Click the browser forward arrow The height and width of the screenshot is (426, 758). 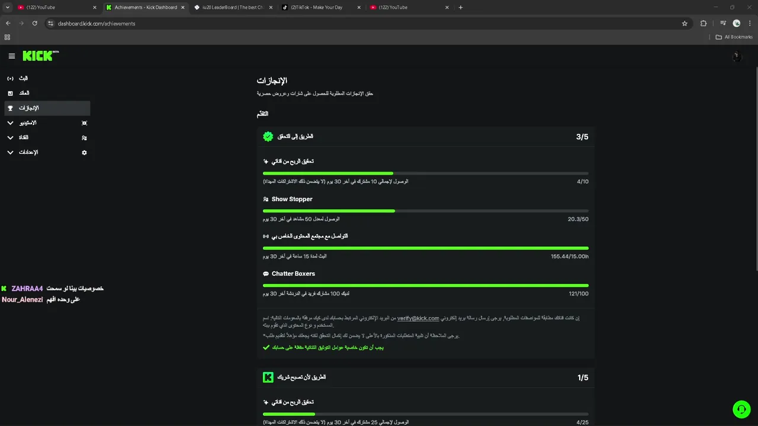[21, 23]
